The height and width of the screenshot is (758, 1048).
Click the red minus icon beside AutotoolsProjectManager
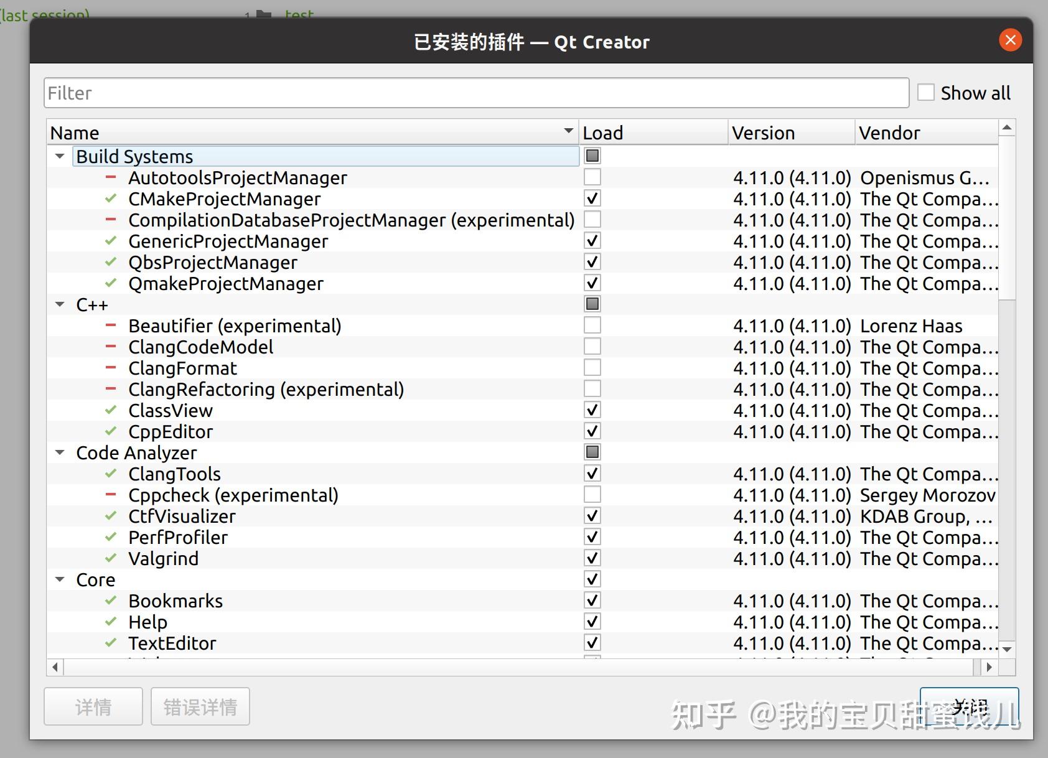click(111, 177)
